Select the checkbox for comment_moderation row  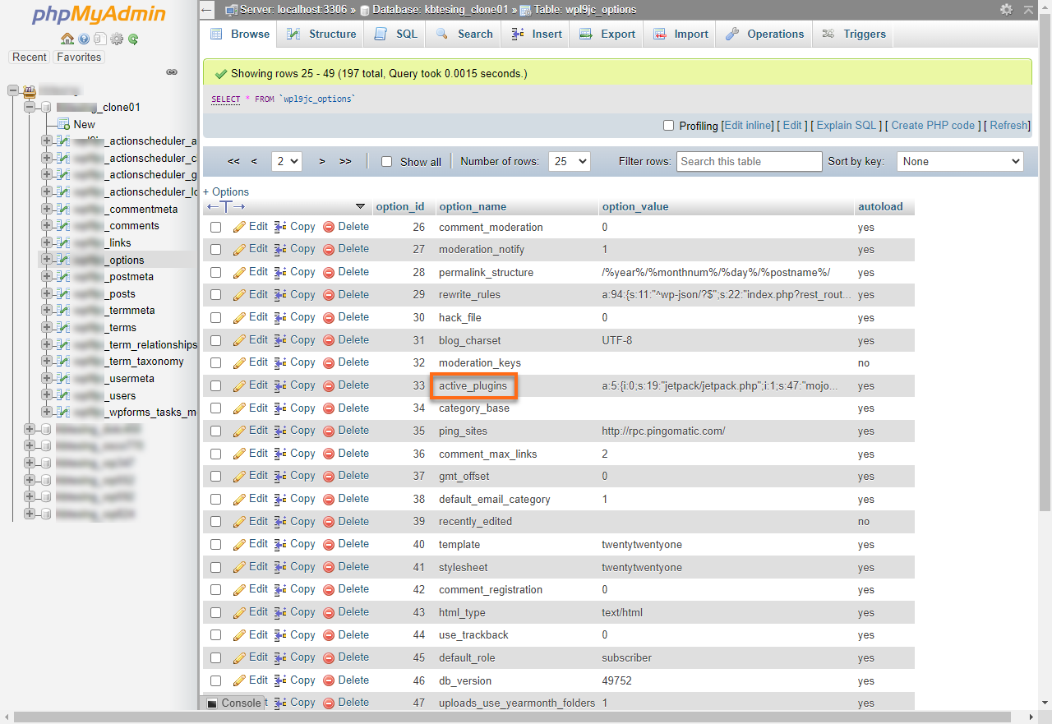point(215,226)
